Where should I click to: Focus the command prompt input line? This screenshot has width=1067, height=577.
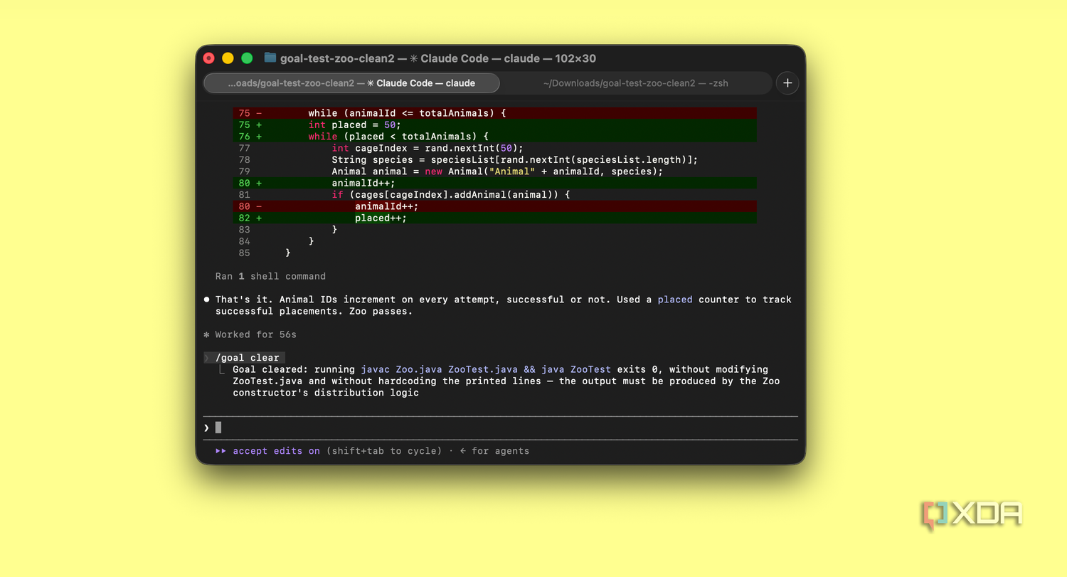[x=500, y=428]
